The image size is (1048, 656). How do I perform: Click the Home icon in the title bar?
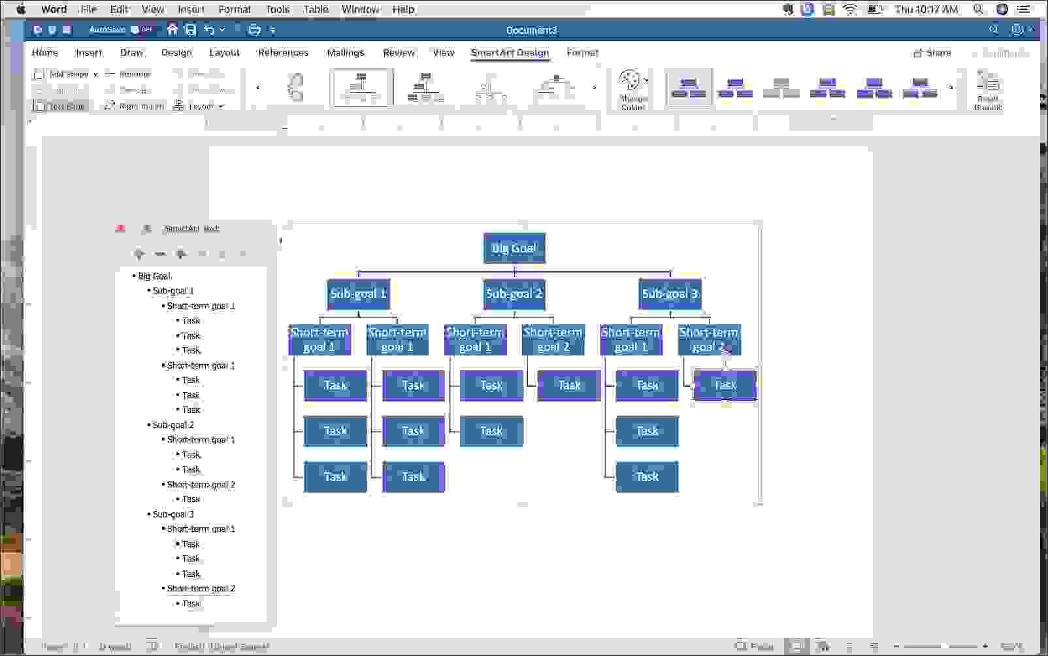(x=172, y=30)
